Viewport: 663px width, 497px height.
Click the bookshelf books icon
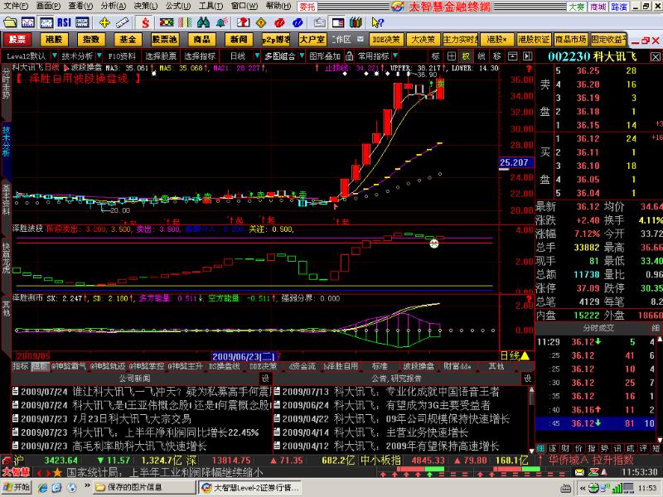click(x=356, y=22)
